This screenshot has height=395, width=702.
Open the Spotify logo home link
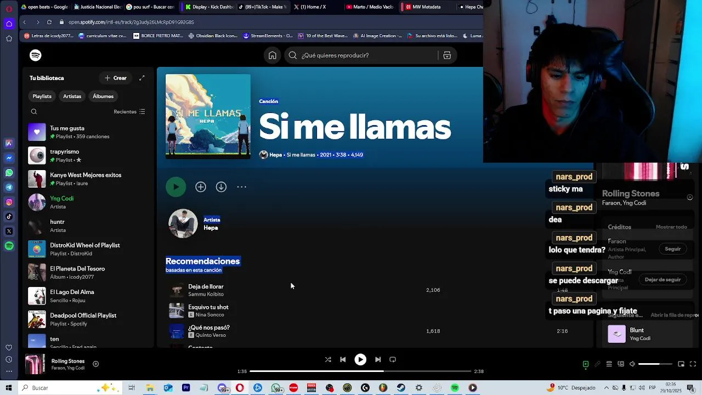coord(36,55)
